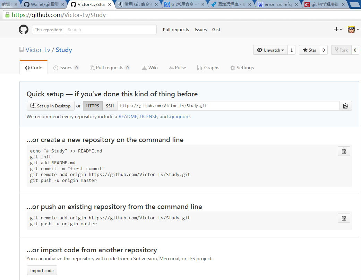Close the Wallet/git browser tab
This screenshot has height=280, width=361.
click(x=63, y=5)
